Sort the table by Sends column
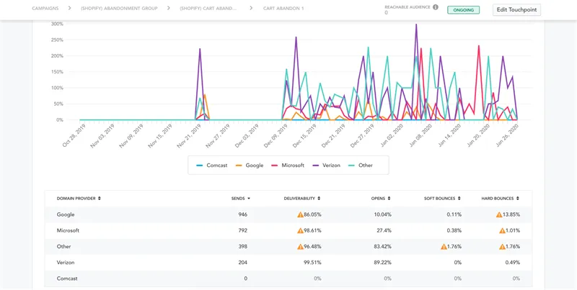 click(241, 198)
